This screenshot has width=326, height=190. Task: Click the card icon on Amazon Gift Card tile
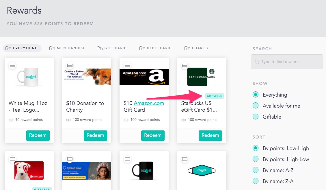[127, 66]
